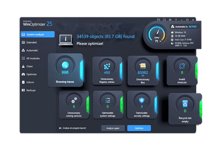The width and height of the screenshot is (220, 146).
Task: Click the Analyze again button
Action: 113,128
